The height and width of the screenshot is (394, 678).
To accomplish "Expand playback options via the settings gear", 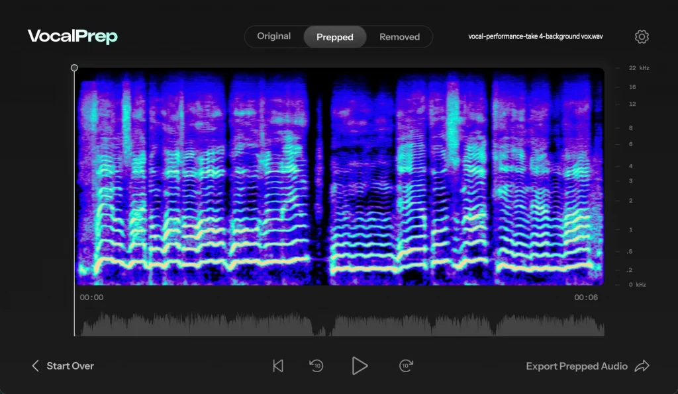I will [641, 36].
